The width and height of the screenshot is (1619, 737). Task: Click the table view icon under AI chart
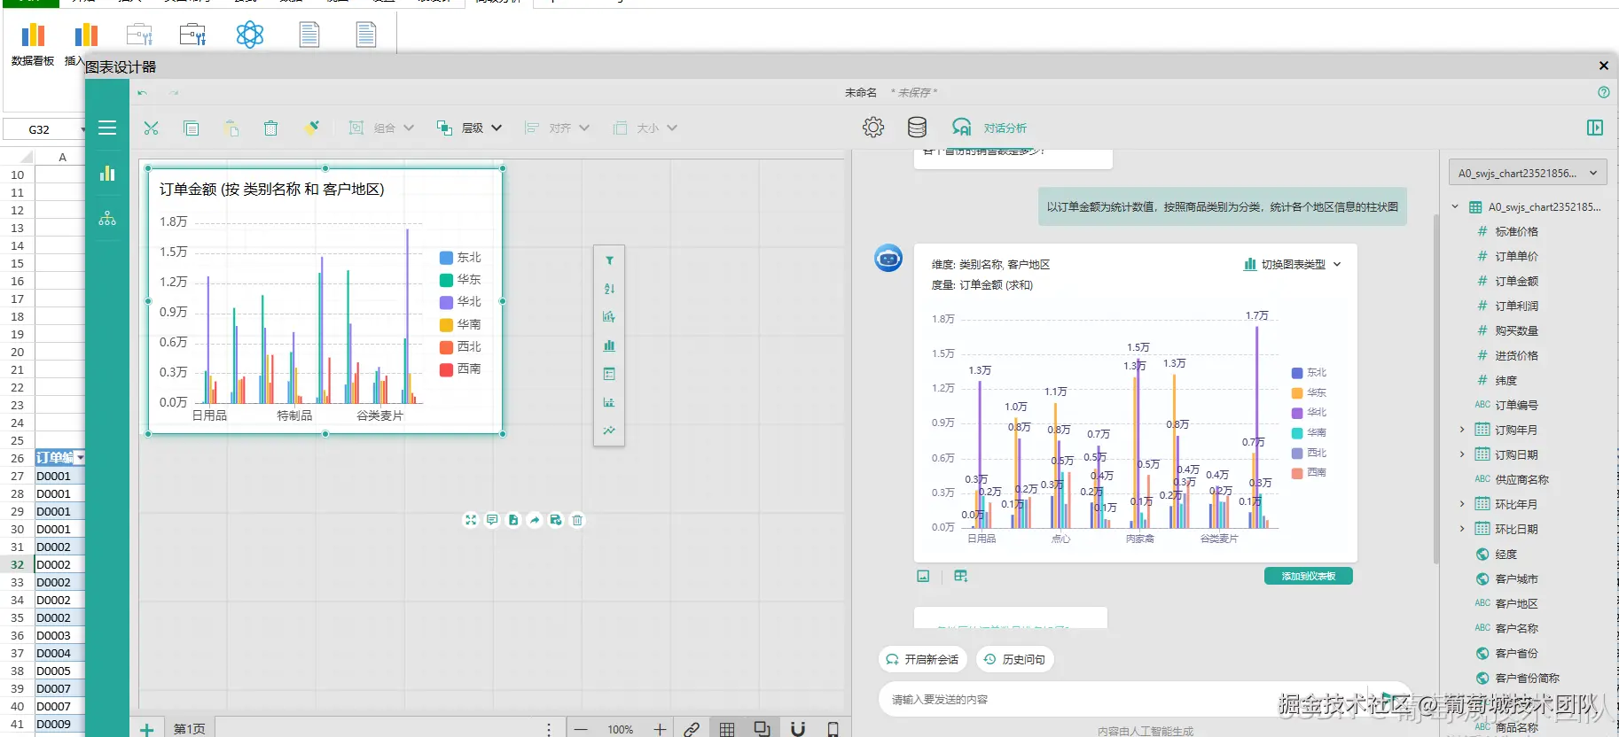960,576
